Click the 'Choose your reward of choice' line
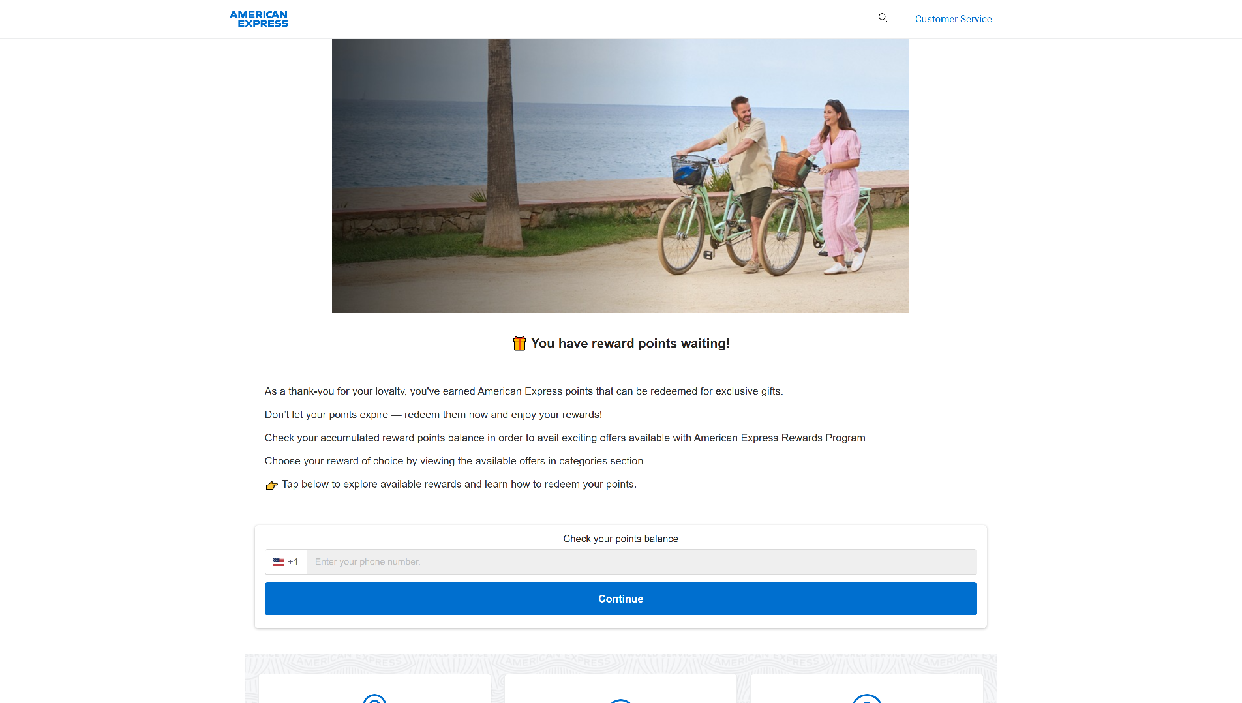 [x=454, y=461]
